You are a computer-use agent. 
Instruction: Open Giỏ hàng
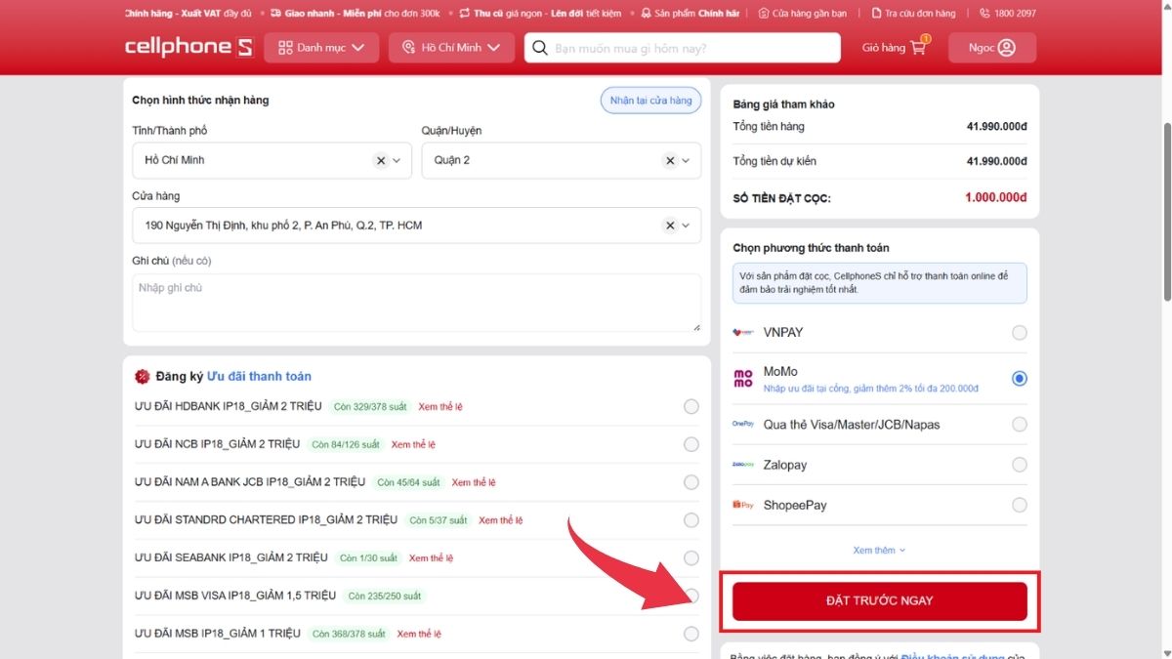click(895, 47)
